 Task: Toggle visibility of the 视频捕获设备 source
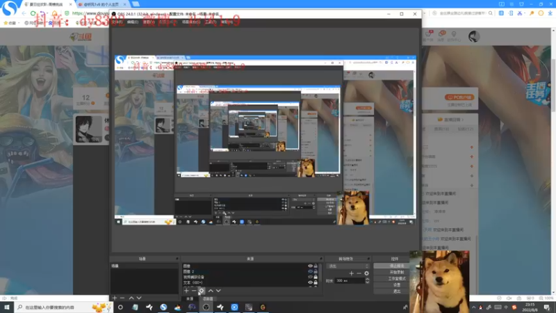(310, 277)
